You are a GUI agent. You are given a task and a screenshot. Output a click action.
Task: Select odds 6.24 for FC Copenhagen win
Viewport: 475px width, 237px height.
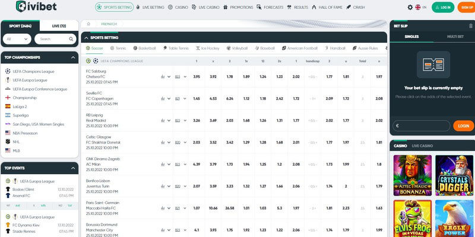click(x=230, y=98)
